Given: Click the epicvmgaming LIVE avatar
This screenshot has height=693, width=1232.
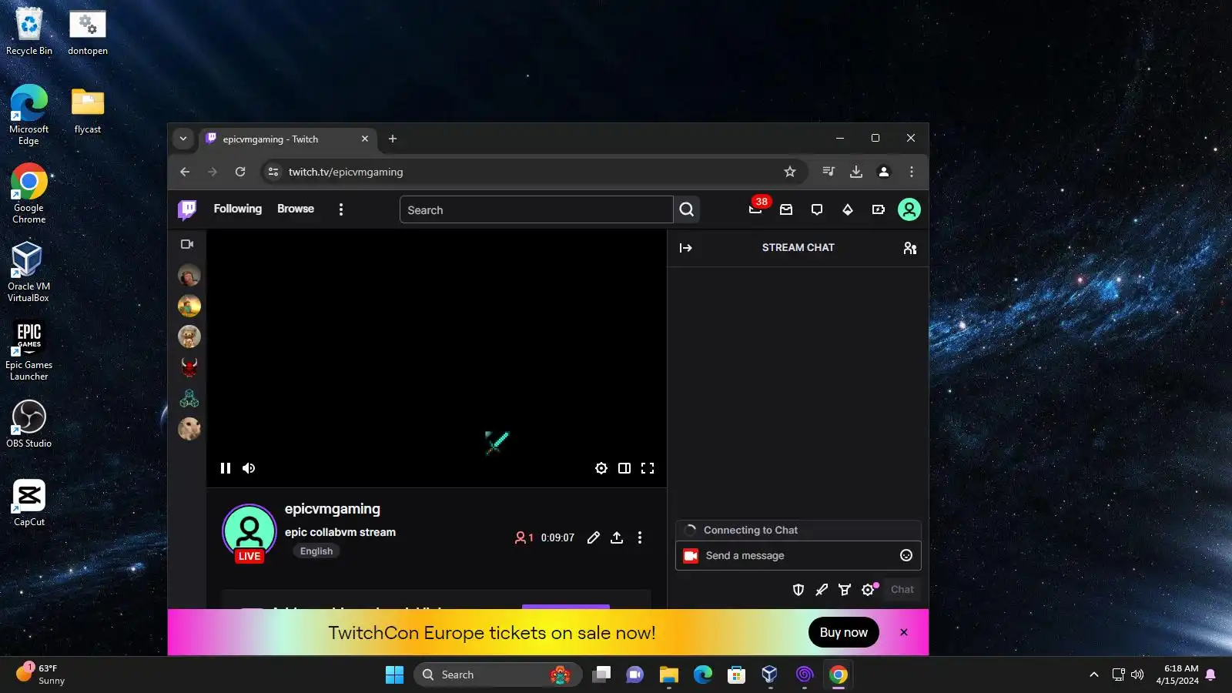Looking at the screenshot, I should [249, 533].
